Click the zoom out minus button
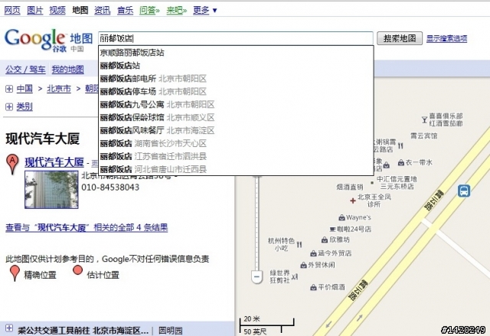This screenshot has height=336, width=490. 257,277
